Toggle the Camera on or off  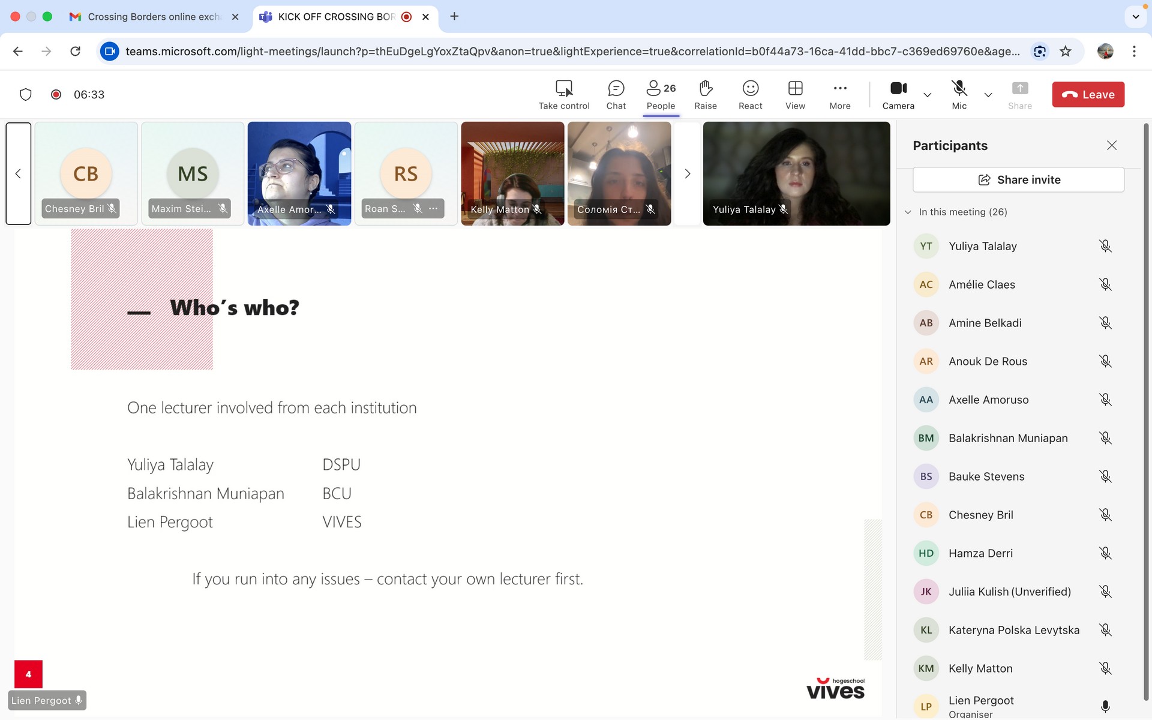click(x=898, y=95)
